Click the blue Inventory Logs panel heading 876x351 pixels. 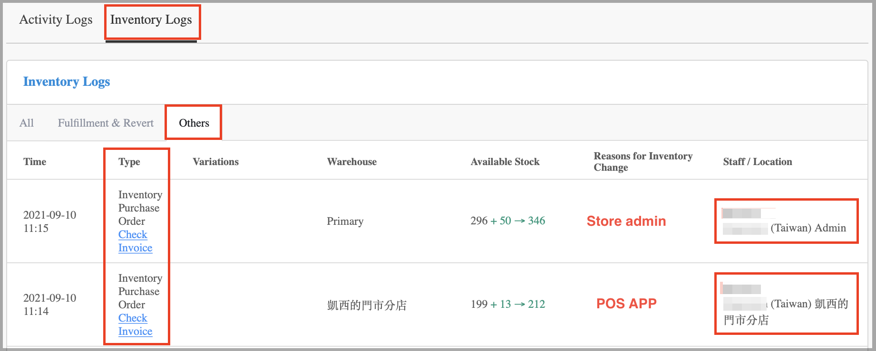point(67,82)
